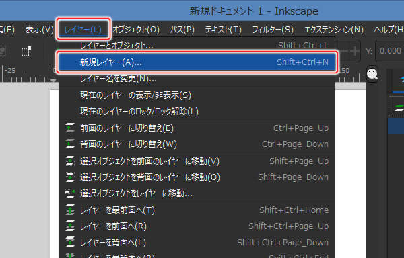
Task: Click 選択オブジェクトをレイヤーに移動... icon
Action: (70, 193)
